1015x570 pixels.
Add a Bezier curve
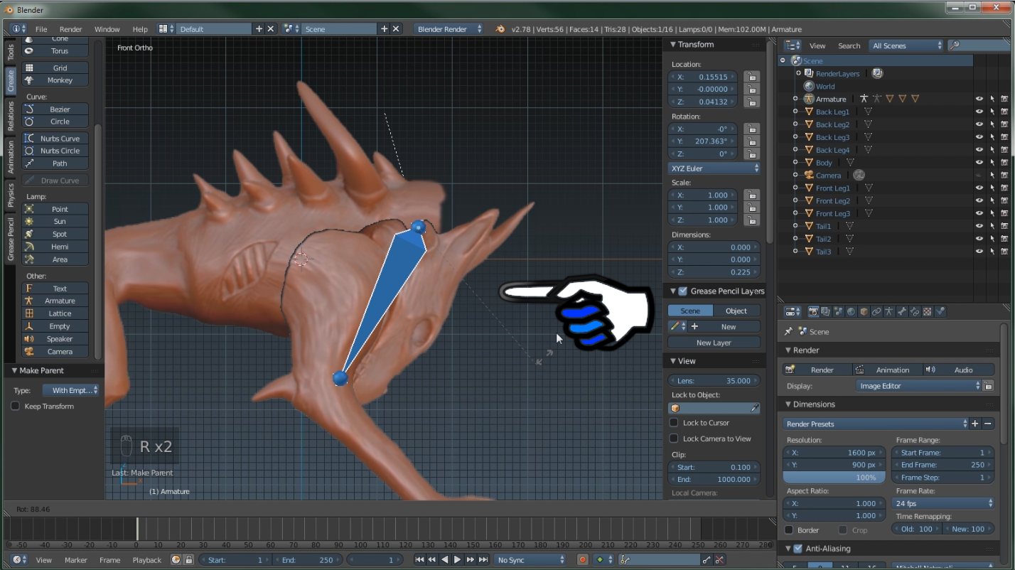[55, 109]
